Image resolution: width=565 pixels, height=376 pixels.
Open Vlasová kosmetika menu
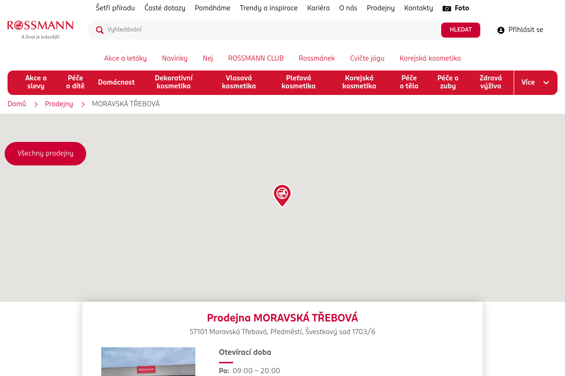click(239, 82)
